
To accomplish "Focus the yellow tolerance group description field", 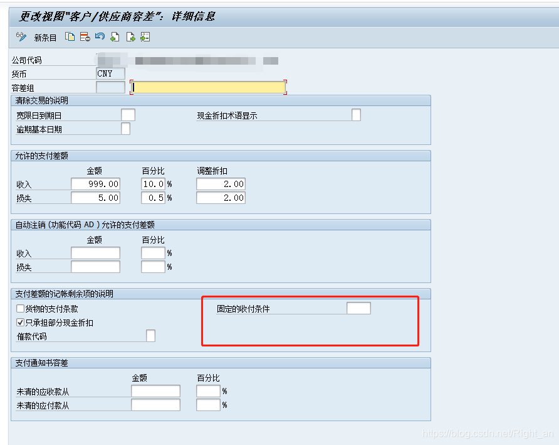I will (209, 87).
